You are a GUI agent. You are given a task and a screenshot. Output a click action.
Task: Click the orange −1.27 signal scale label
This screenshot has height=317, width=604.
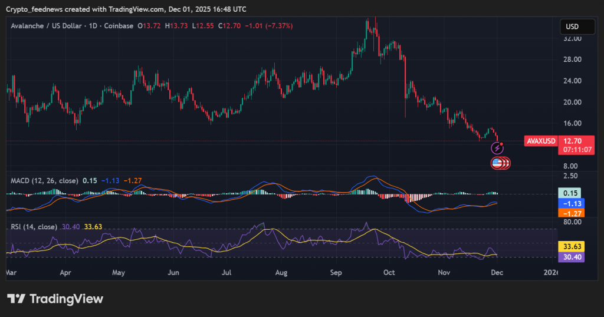click(571, 213)
